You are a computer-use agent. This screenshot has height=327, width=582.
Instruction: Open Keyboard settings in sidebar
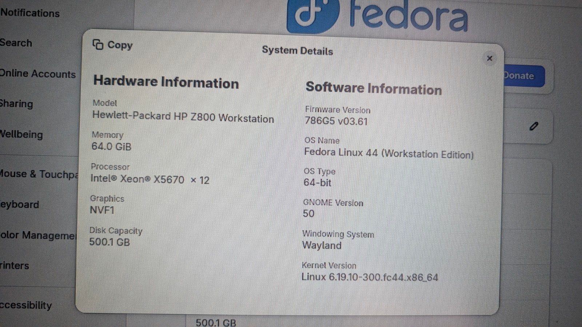click(19, 205)
